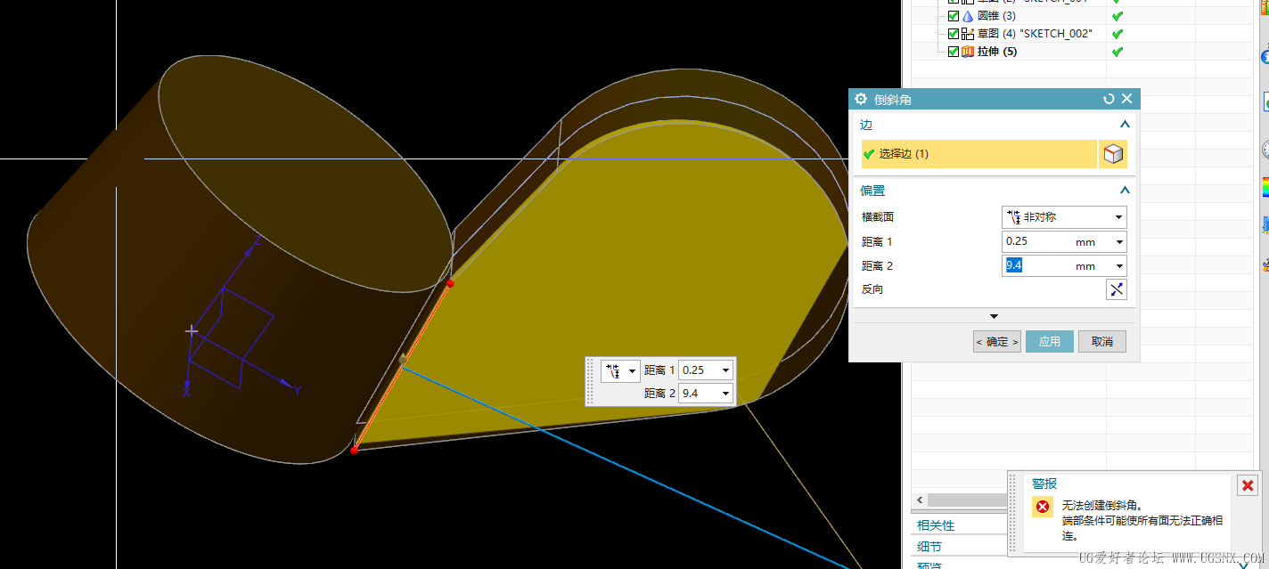This screenshot has width=1269, height=569.
Task: Open the 相关性 panel section
Action: pos(936,525)
